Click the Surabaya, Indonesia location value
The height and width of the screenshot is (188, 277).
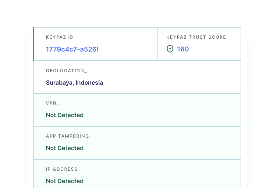(x=74, y=83)
